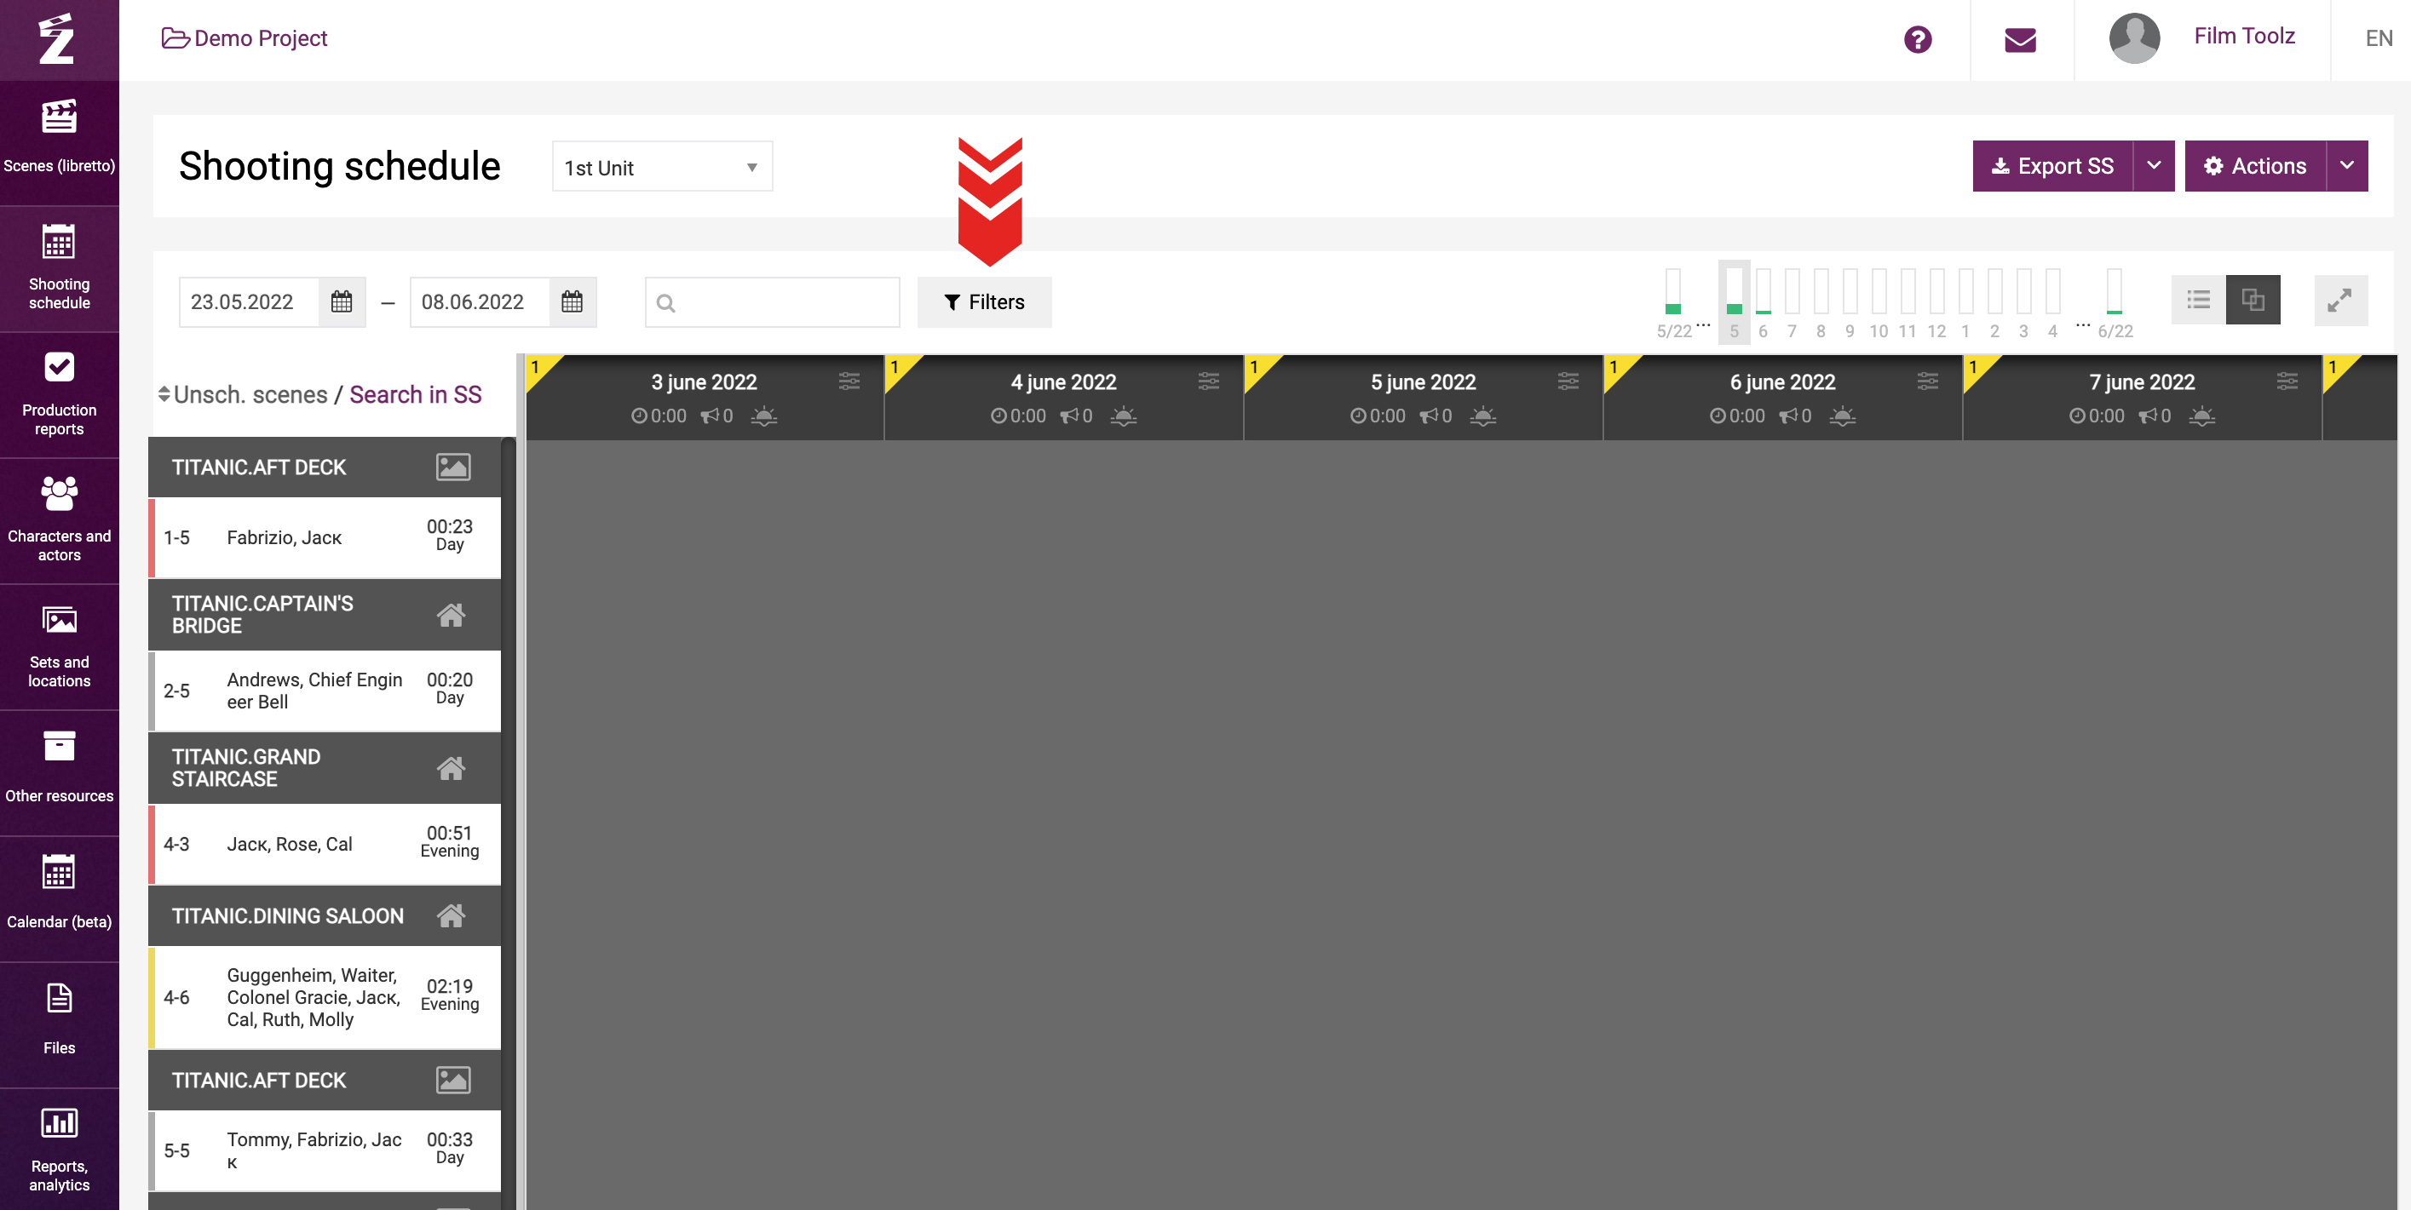The width and height of the screenshot is (2411, 1210).
Task: Edit start date 23.05.2022 field
Action: click(248, 302)
